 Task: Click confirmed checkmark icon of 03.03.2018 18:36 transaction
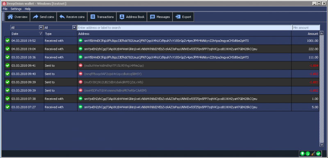click(x=7, y=57)
